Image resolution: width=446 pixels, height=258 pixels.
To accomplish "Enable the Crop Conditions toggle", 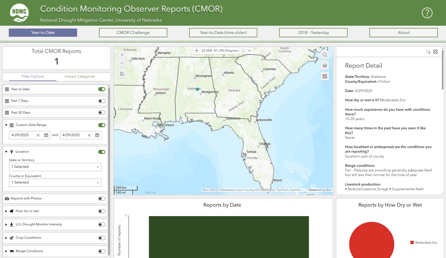I will (x=102, y=238).
